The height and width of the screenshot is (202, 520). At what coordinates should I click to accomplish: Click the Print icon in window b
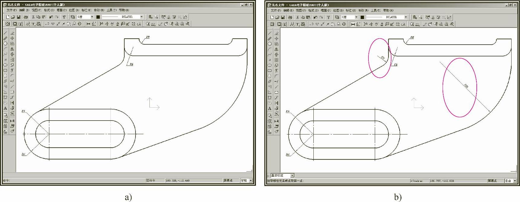290,17
